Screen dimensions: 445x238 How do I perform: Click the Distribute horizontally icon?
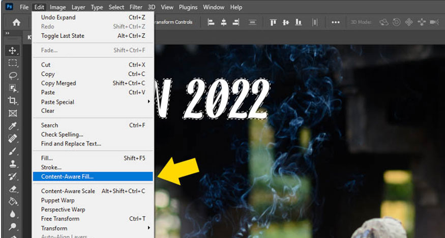315,22
